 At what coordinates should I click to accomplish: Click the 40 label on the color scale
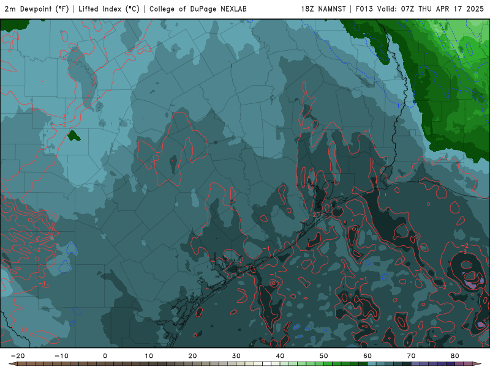(x=280, y=356)
